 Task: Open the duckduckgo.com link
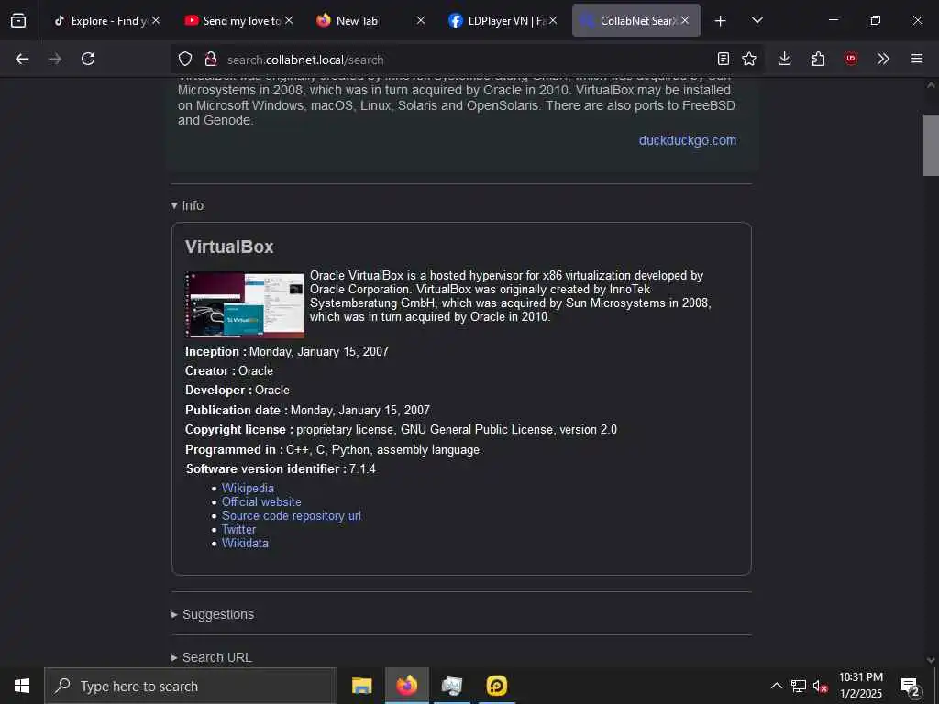pyautogui.click(x=688, y=140)
